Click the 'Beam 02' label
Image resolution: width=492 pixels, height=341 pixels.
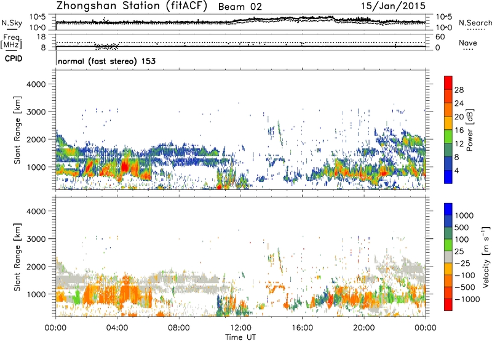point(240,7)
